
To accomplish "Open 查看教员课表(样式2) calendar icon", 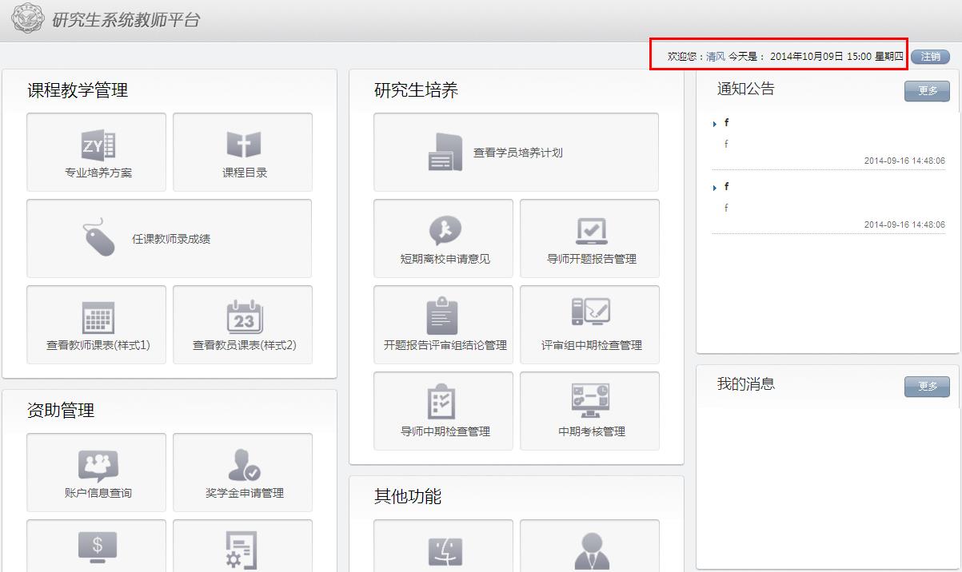I will 244,316.
